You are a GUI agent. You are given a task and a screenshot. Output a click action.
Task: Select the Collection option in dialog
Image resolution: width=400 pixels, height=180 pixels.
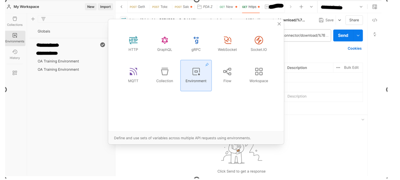click(164, 75)
